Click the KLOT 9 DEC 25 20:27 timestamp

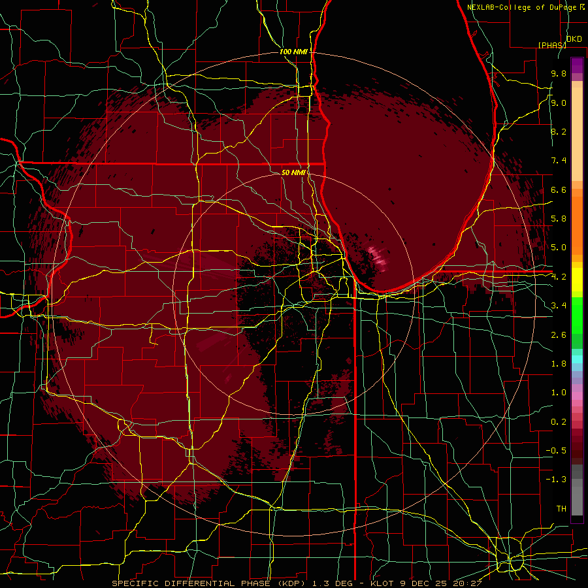pos(426,583)
